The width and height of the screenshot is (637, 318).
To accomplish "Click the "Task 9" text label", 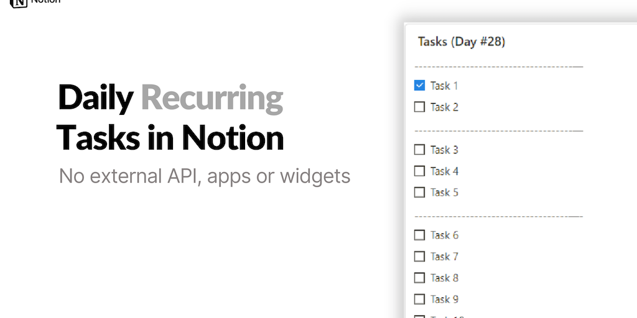I will point(444,299).
